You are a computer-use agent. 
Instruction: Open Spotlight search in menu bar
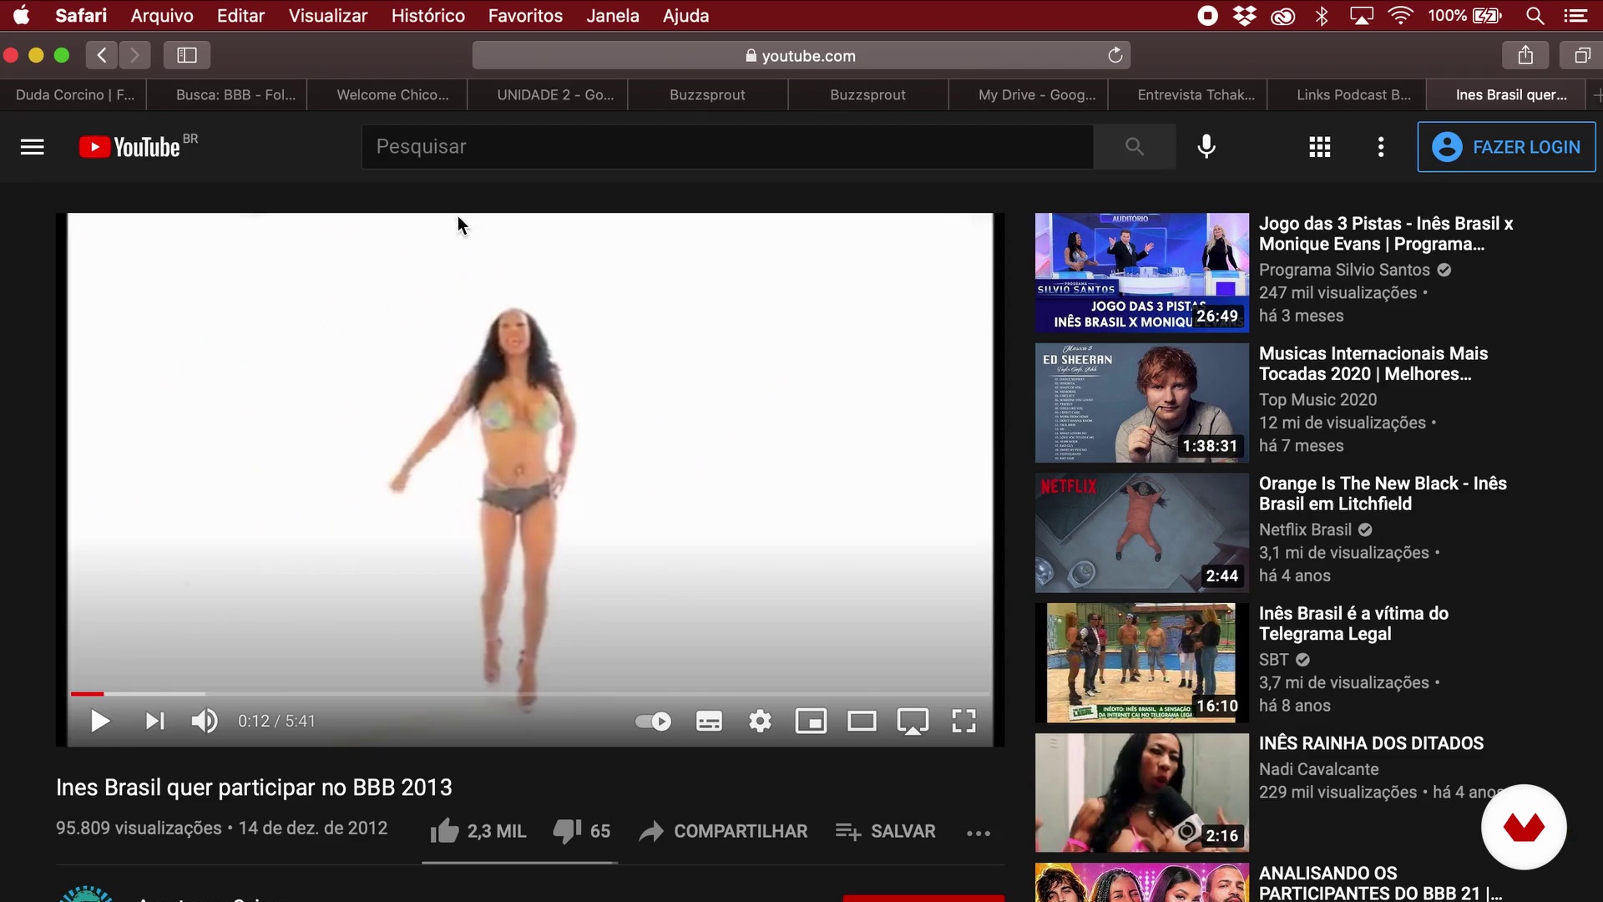click(1535, 15)
